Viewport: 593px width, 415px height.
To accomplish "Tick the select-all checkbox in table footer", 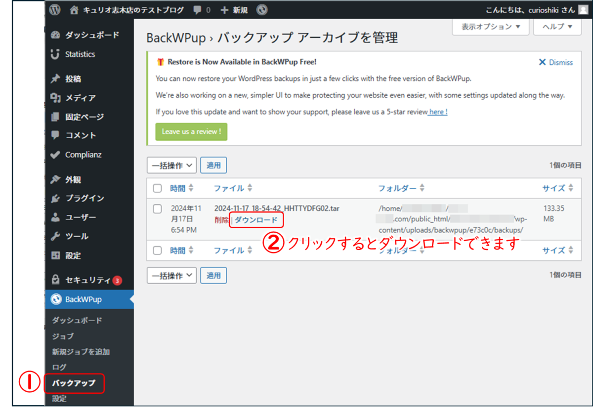I will pyautogui.click(x=157, y=250).
